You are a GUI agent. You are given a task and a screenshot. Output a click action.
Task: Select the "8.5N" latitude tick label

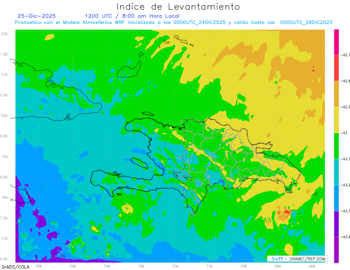pyautogui.click(x=4, y=177)
